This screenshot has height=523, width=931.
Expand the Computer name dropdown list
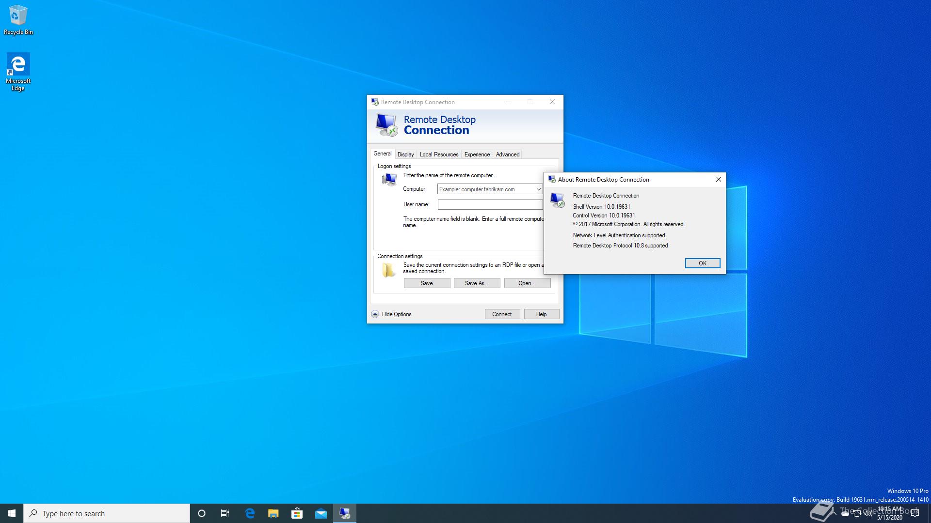tap(538, 189)
